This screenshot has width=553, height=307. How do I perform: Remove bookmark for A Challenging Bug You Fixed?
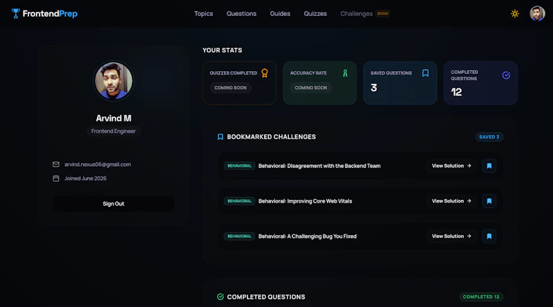coord(489,236)
